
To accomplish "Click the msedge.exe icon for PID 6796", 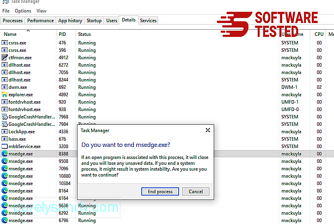I will click(x=4, y=220).
